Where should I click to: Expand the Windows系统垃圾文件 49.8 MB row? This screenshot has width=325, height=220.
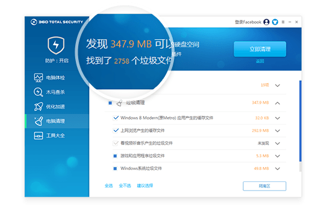tap(277, 169)
